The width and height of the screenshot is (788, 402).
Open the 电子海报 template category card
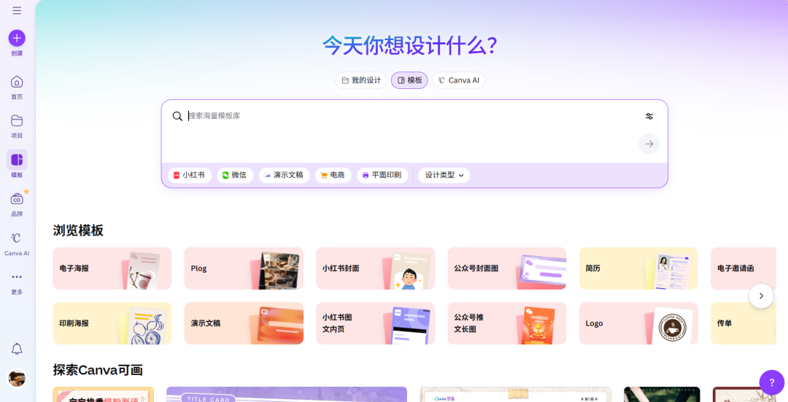112,268
